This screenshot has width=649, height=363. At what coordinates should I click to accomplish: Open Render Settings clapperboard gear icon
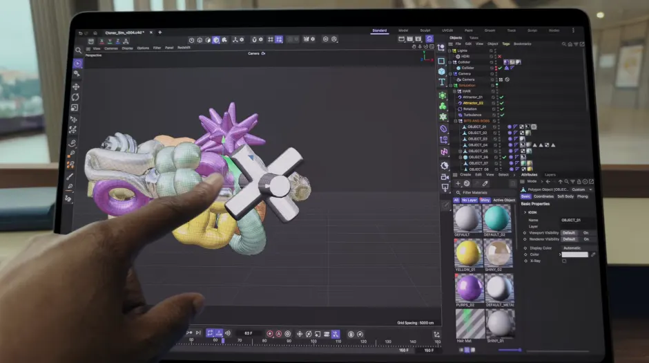(x=418, y=39)
